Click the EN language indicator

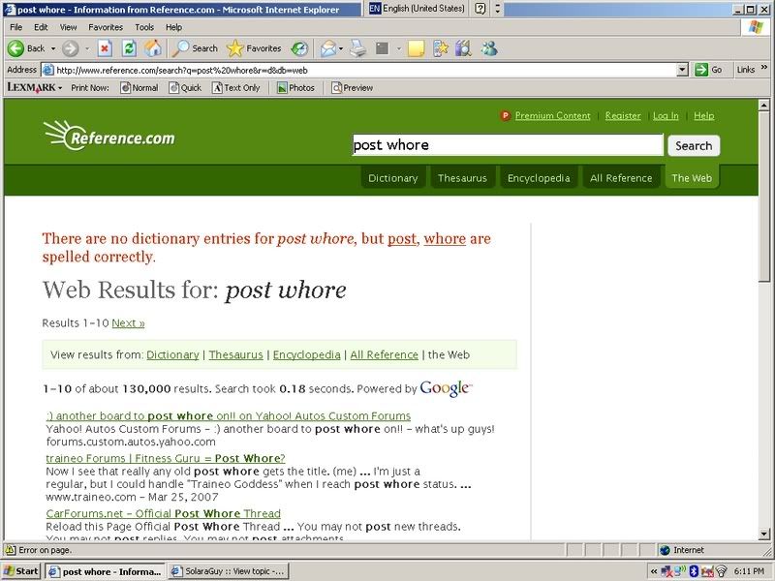coord(375,9)
